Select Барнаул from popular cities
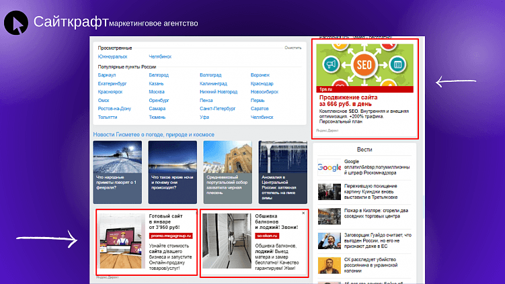The width and height of the screenshot is (505, 284). [107, 75]
